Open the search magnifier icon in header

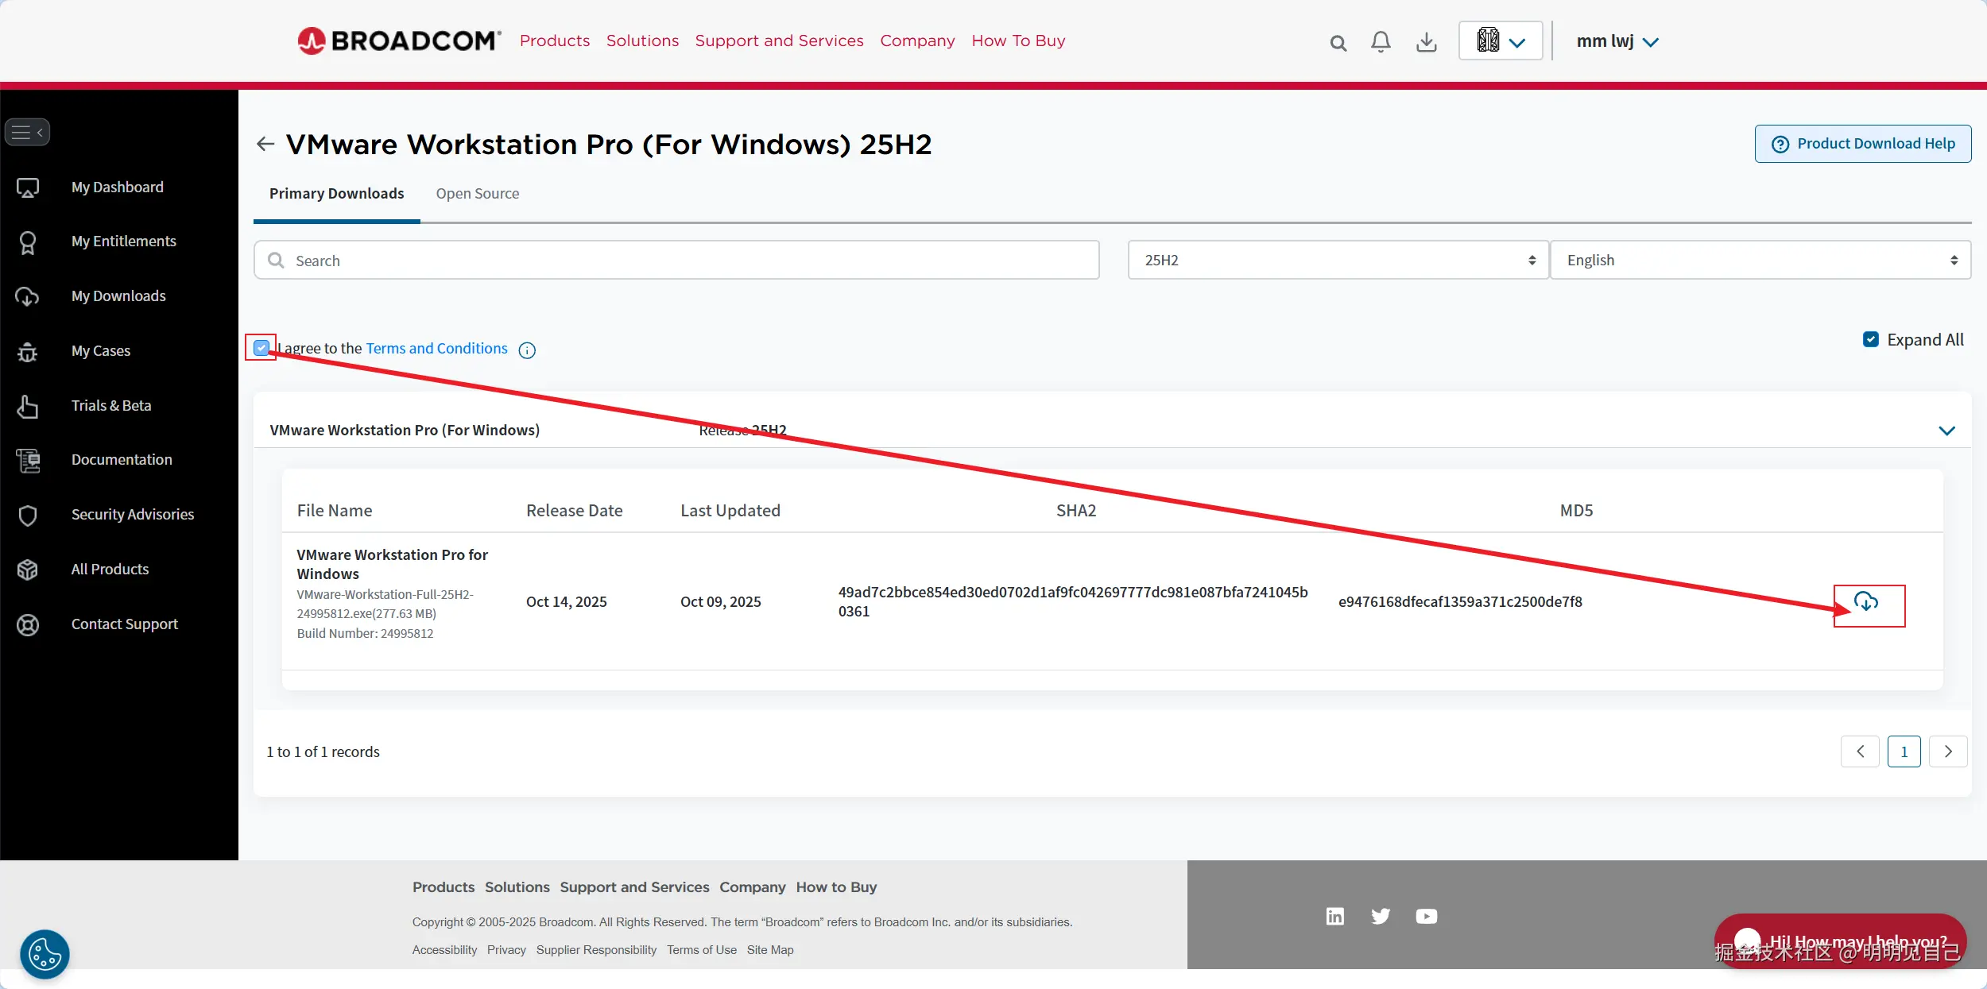click(1338, 43)
